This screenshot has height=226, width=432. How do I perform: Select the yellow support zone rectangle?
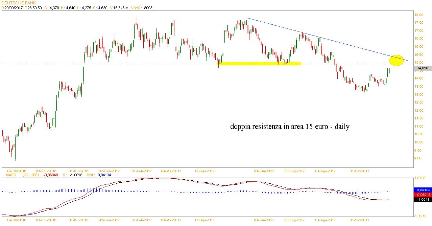click(259, 63)
